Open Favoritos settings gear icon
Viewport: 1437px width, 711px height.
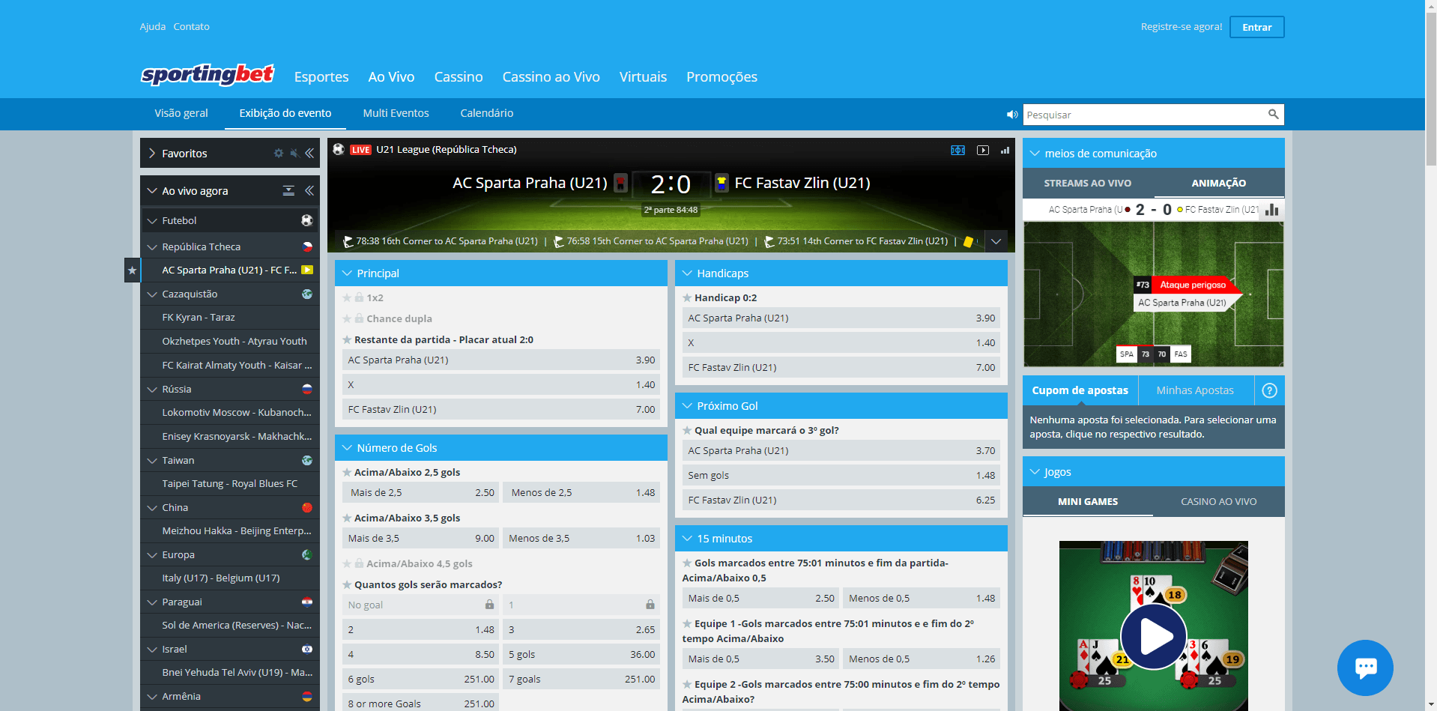point(279,153)
